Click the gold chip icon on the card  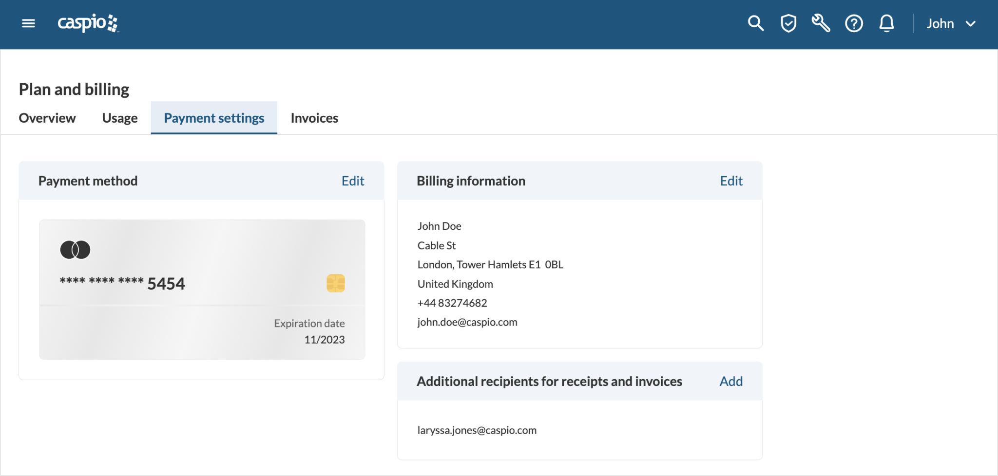(x=335, y=283)
